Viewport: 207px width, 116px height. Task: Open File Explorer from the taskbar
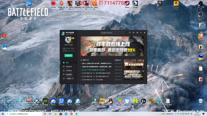point(55,114)
